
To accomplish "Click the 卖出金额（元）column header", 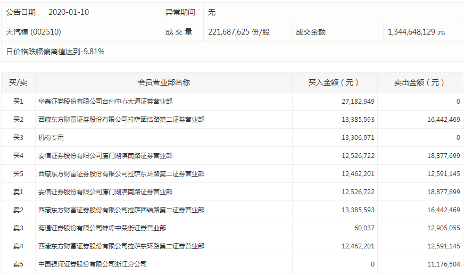I will pyautogui.click(x=419, y=82).
